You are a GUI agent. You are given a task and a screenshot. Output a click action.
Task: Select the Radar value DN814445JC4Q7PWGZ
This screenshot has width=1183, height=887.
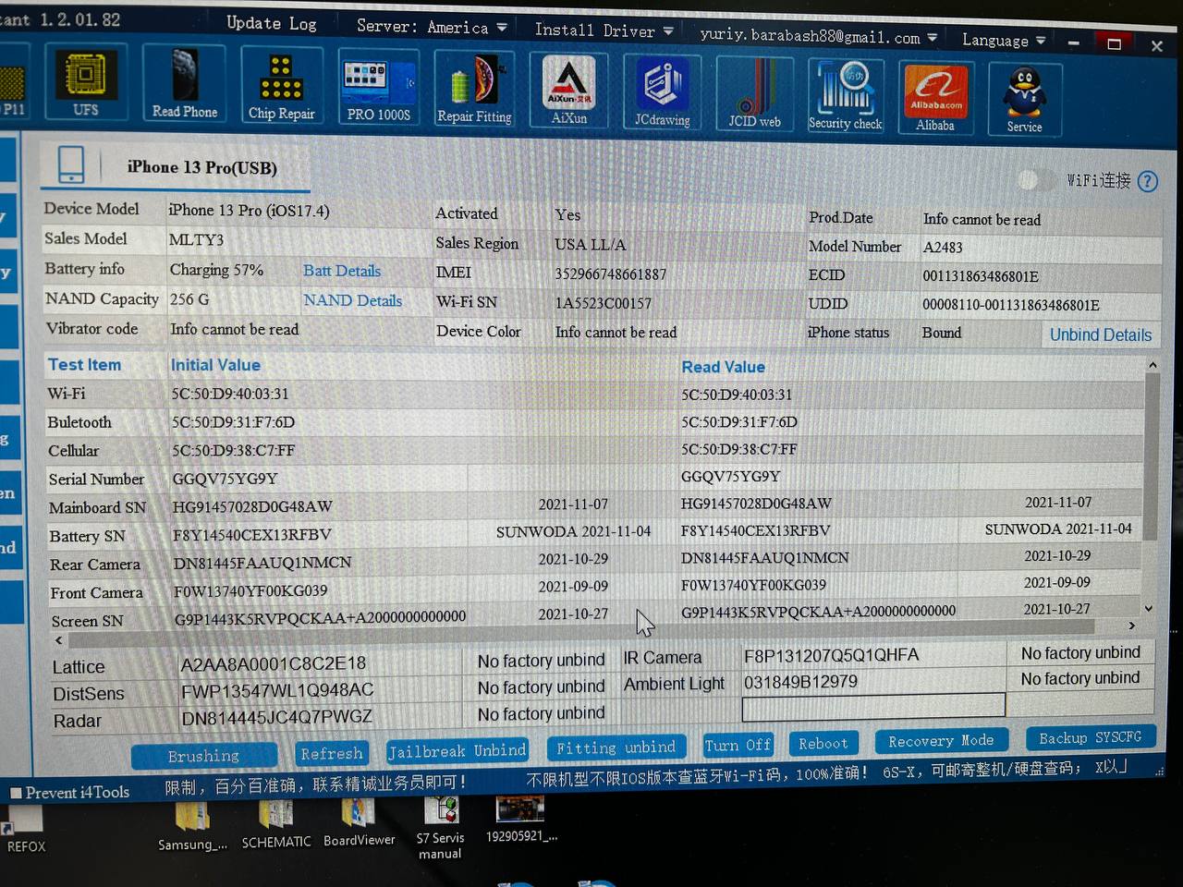pyautogui.click(x=276, y=717)
